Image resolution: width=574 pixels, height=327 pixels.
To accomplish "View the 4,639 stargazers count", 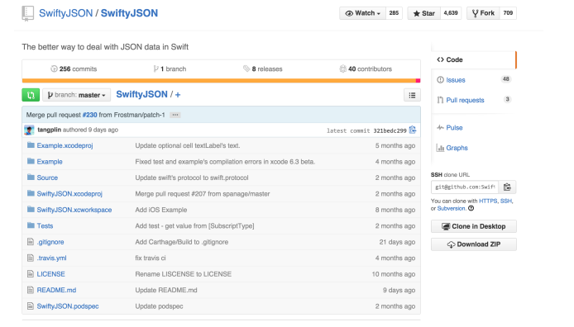I will click(451, 13).
